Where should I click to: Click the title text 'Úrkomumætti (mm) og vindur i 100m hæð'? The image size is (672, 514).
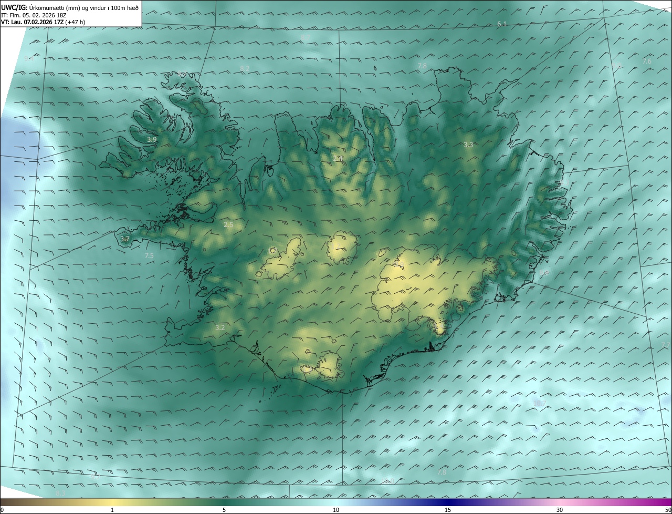83,7
